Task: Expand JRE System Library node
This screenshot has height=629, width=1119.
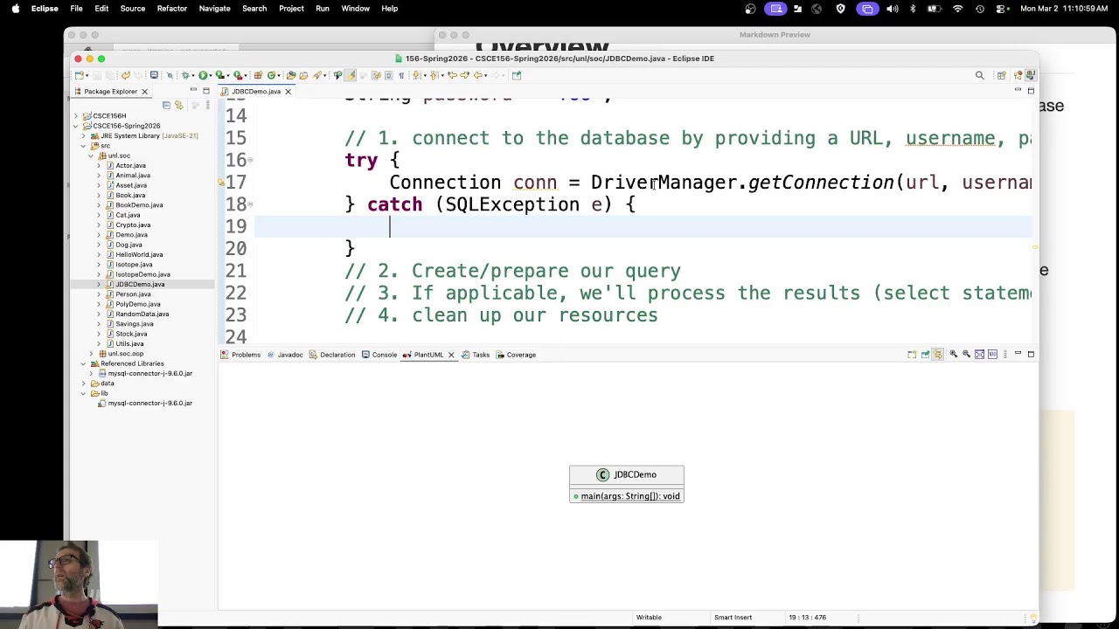Action: click(84, 135)
